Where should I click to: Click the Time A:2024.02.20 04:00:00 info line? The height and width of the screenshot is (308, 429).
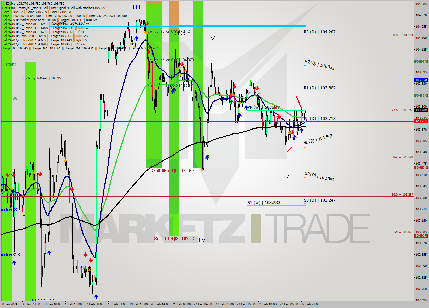(x=65, y=16)
